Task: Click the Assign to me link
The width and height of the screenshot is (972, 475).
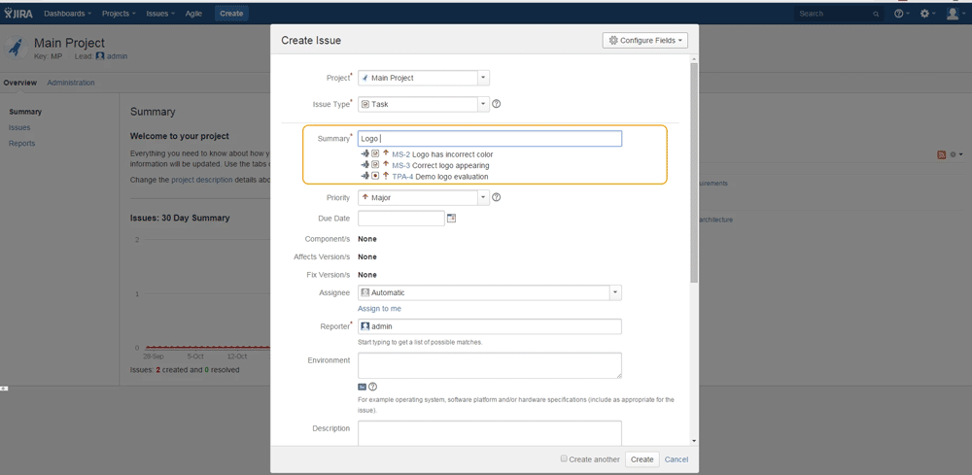Action: coord(379,308)
